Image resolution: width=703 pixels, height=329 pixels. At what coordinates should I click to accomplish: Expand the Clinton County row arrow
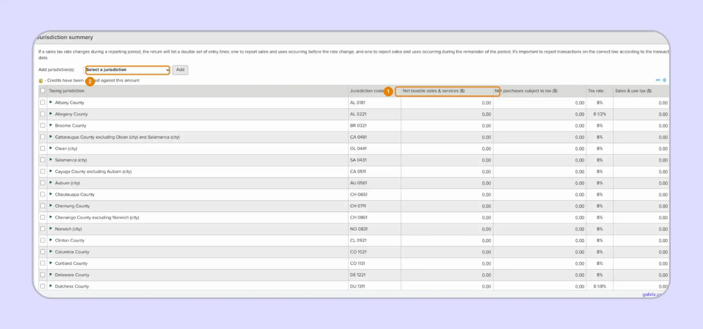[51, 240]
